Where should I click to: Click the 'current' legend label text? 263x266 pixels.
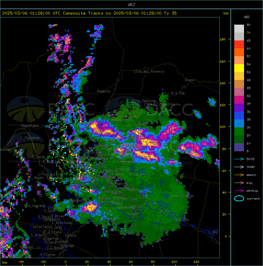click(253, 198)
